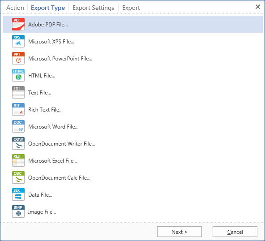Select the red PDF file icon
Image resolution: width=265 pixels, height=241 pixels.
(18, 24)
